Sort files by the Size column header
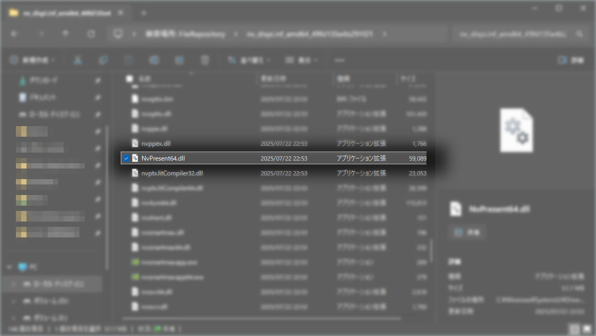 408,78
